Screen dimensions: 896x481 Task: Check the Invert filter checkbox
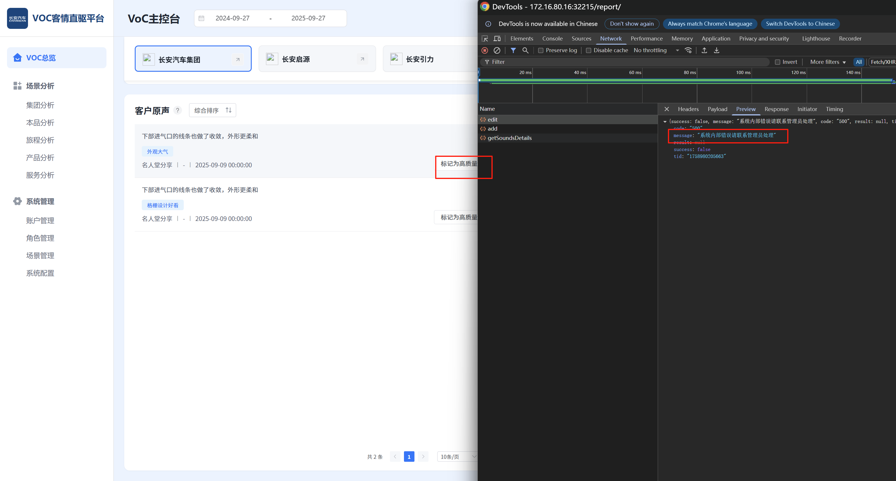click(x=777, y=62)
